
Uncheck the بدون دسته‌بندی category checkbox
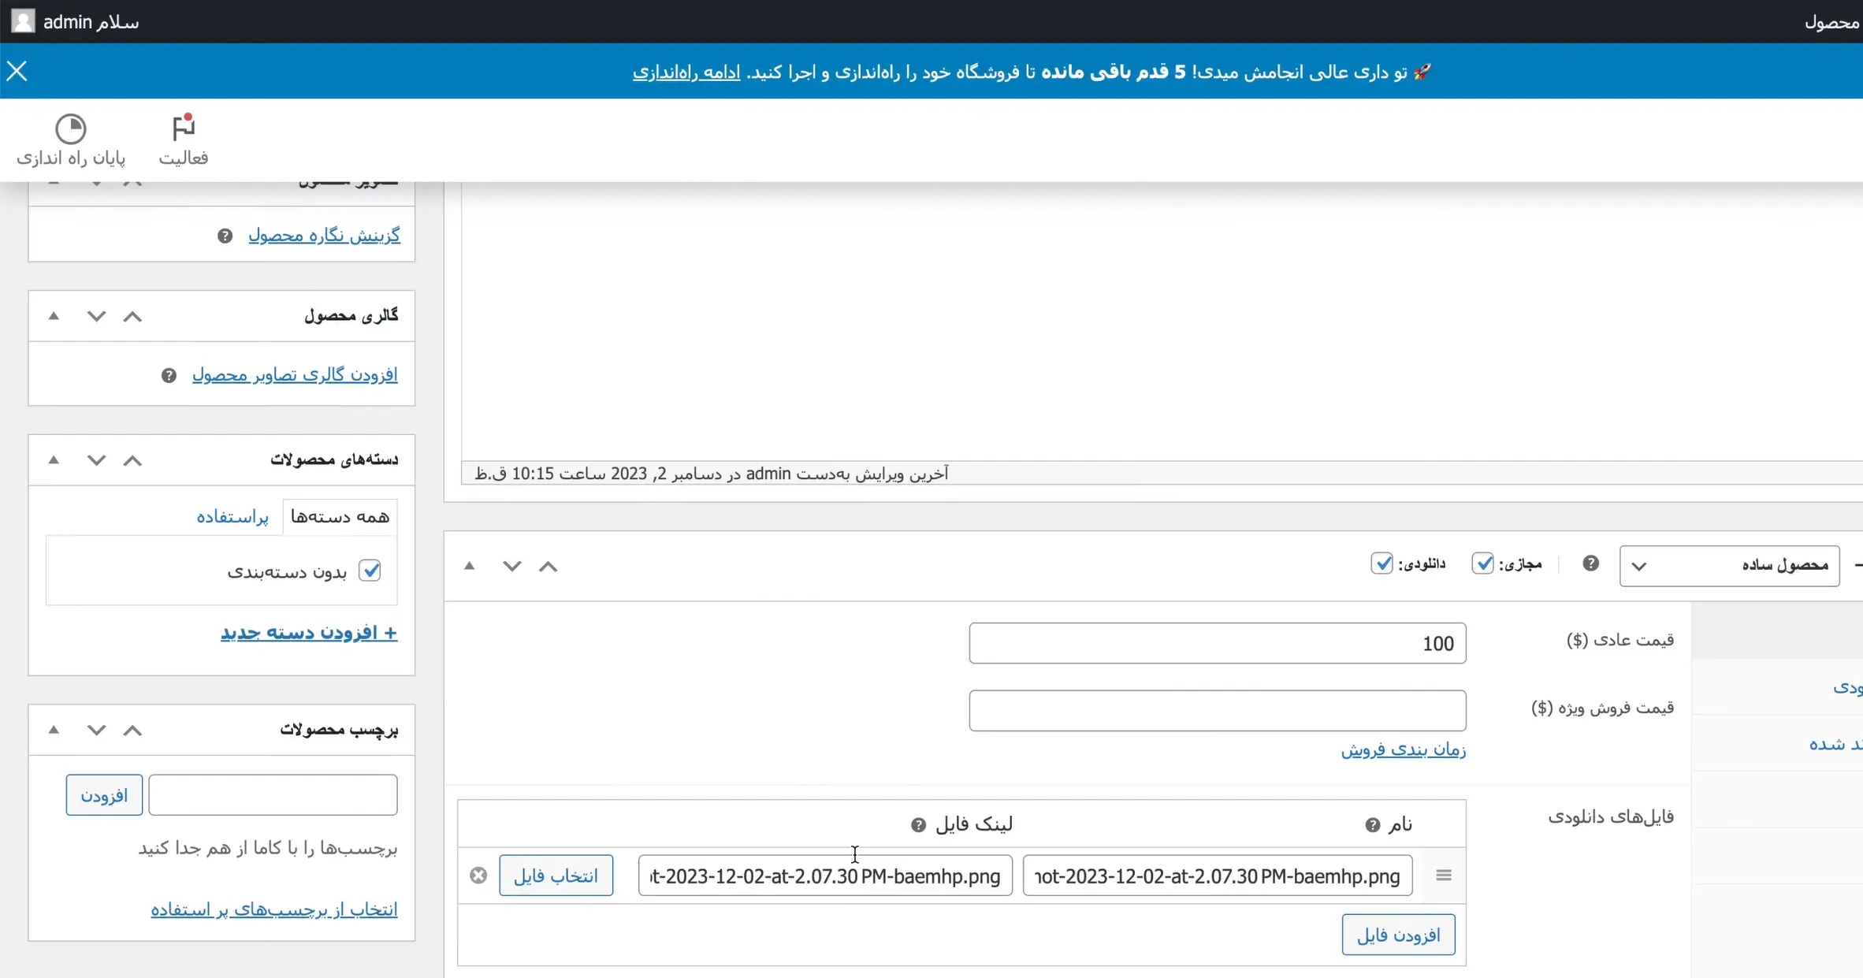point(370,571)
